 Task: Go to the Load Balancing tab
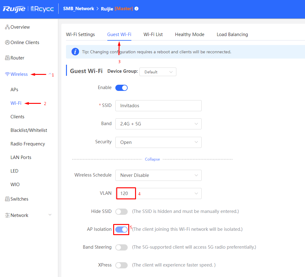click(x=232, y=35)
